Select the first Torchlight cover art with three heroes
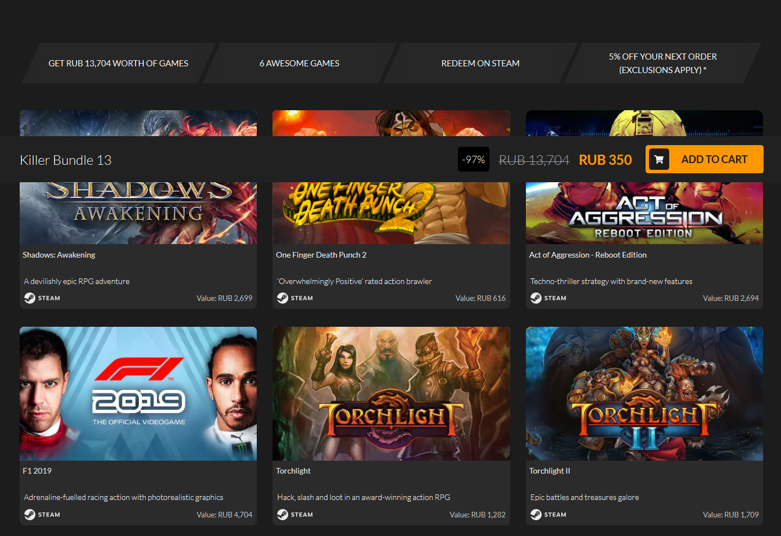The width and height of the screenshot is (781, 536). (x=391, y=394)
